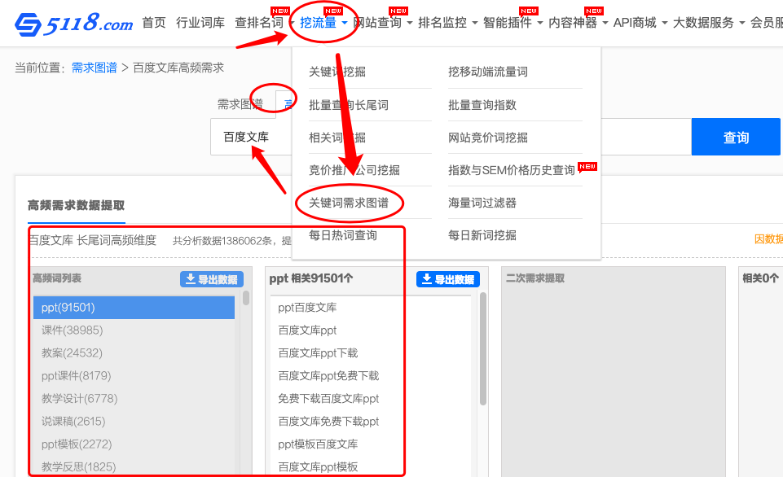Click the 百度文库免费下载ppt keyword row
This screenshot has width=783, height=477.
tap(370, 422)
